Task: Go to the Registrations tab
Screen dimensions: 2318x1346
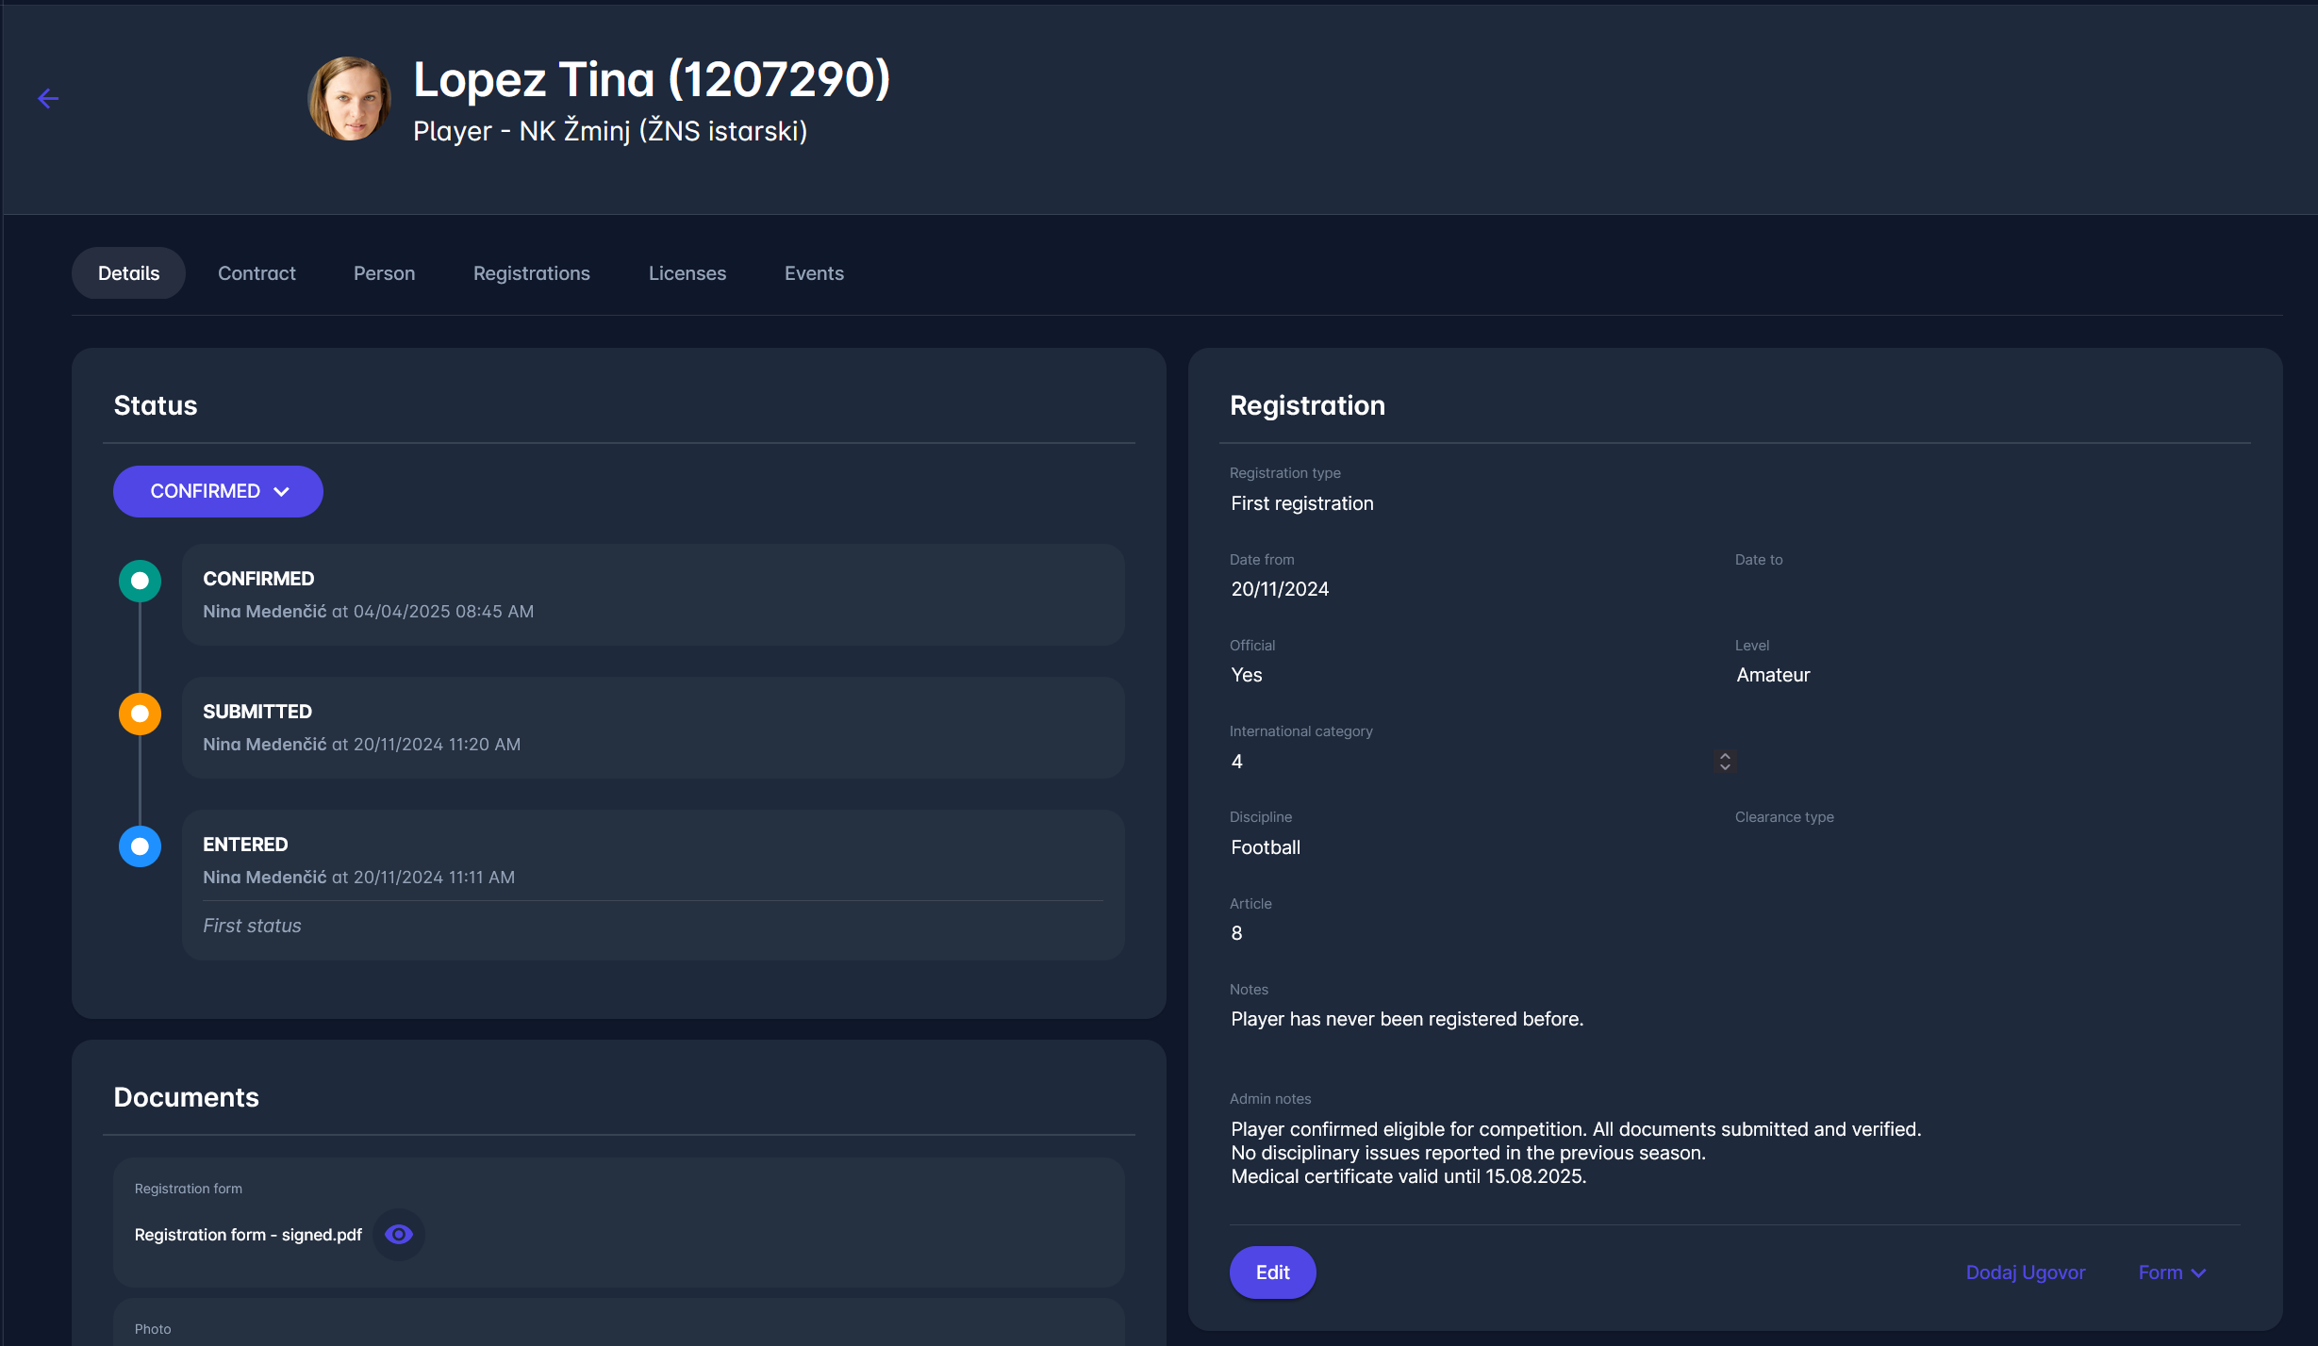Action: point(531,273)
